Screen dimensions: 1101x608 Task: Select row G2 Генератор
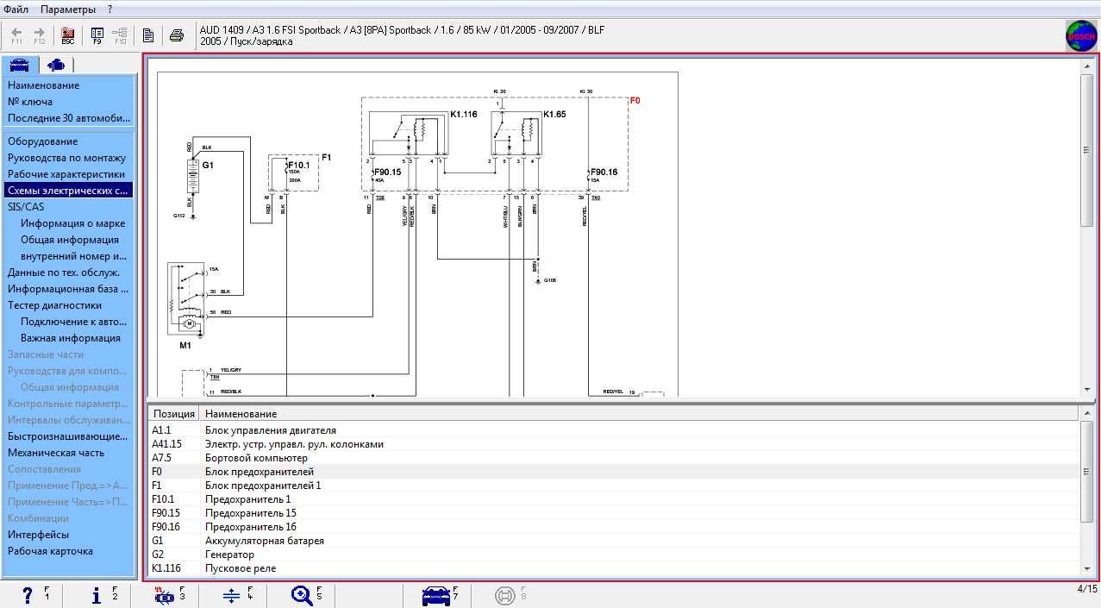click(614, 555)
